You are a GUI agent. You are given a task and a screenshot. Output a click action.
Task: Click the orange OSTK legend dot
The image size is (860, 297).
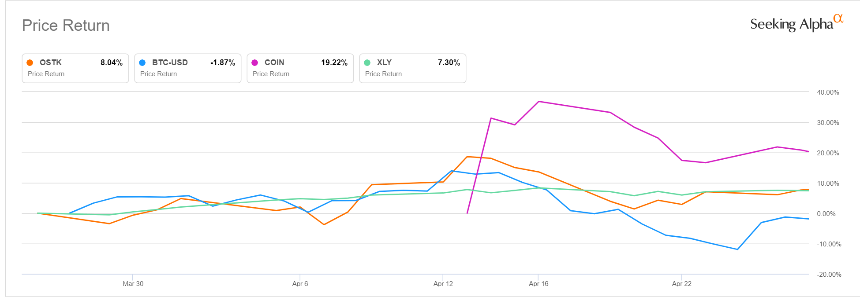pyautogui.click(x=30, y=62)
